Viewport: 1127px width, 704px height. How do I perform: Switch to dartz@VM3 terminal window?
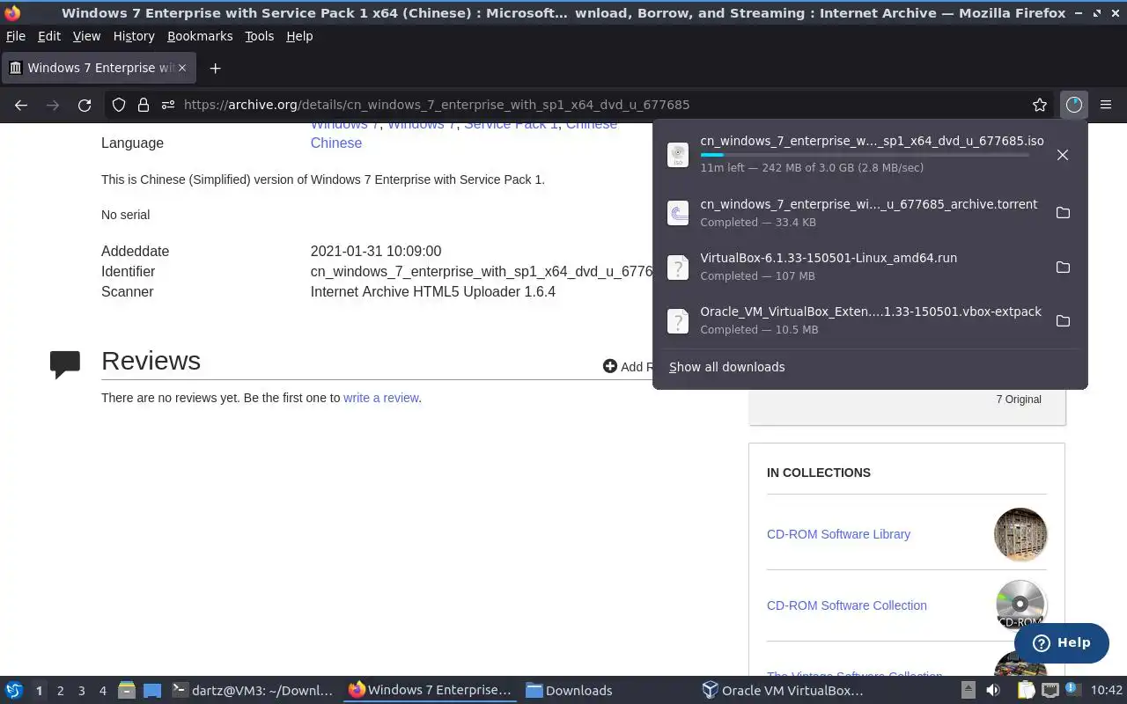tap(253, 691)
